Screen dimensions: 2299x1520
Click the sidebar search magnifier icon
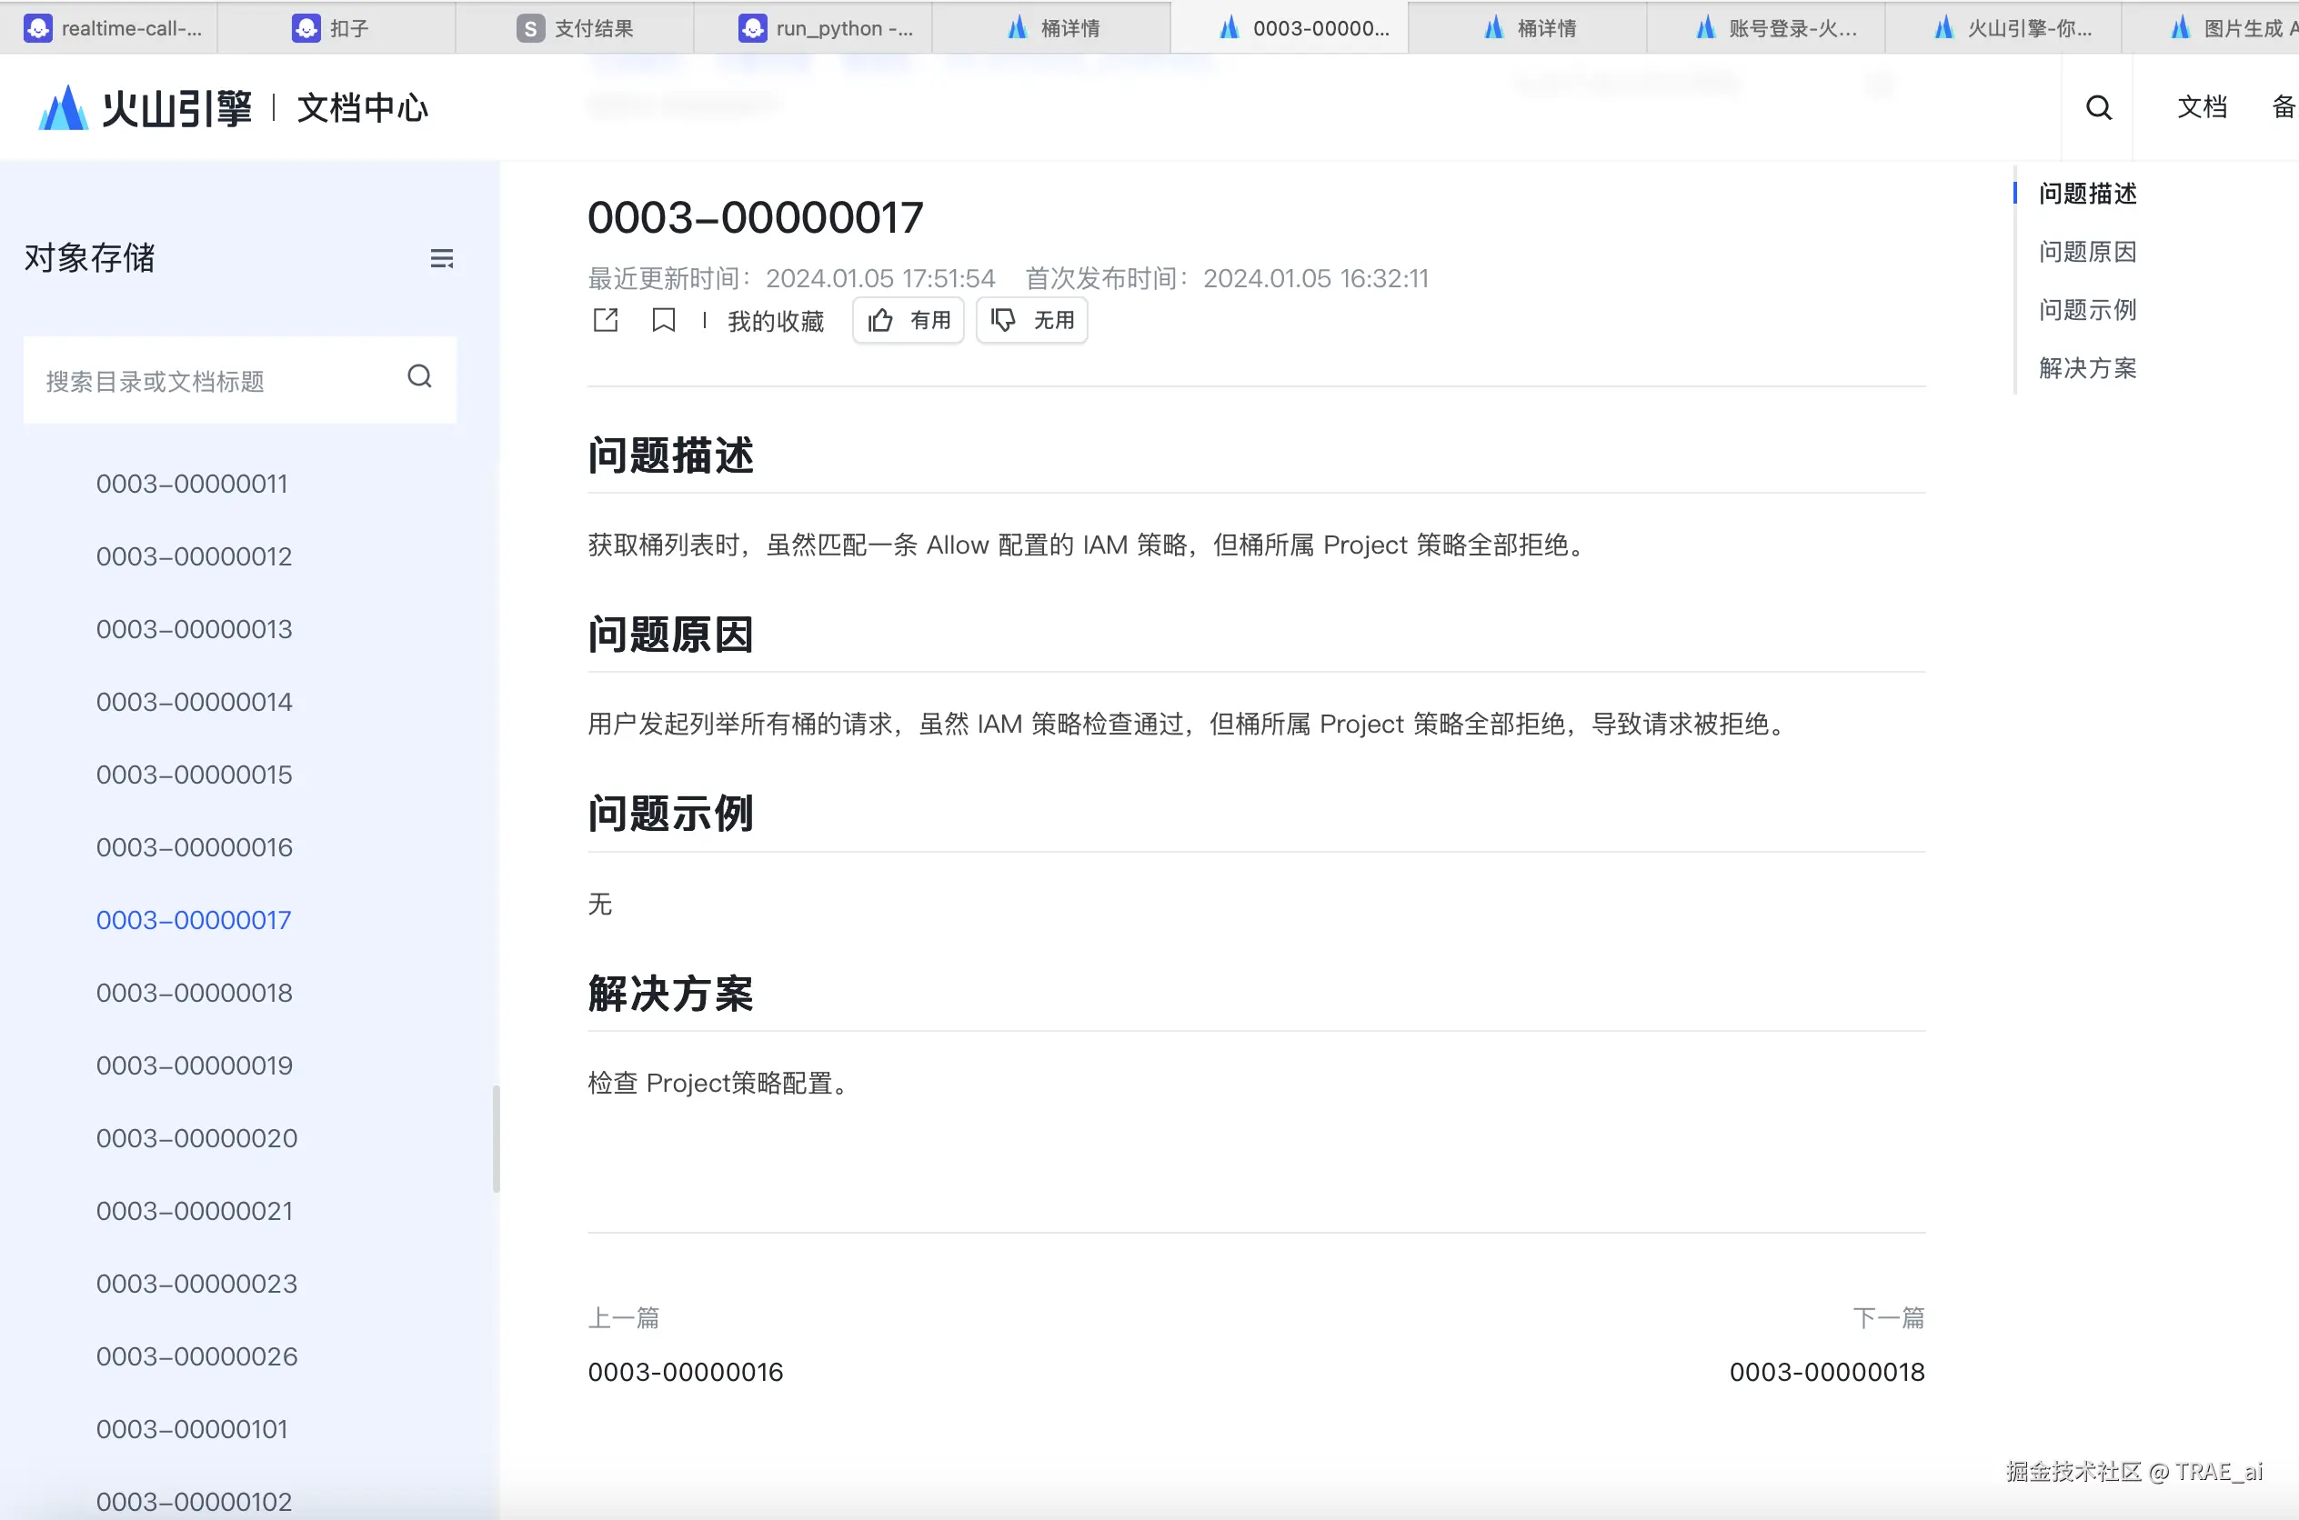pos(419,377)
